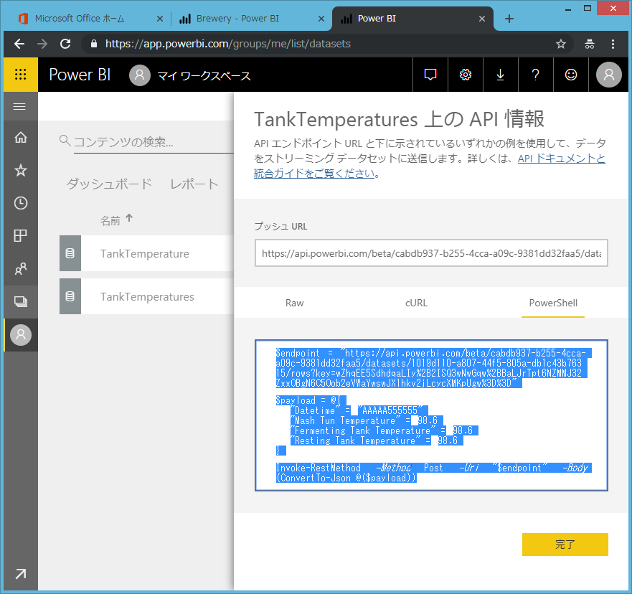
Task: Click the TankTemperature dataset icon
Action: tap(70, 253)
